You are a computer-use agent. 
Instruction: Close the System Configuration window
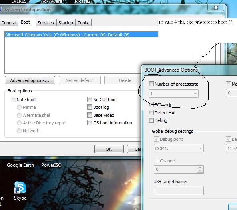point(216,8)
